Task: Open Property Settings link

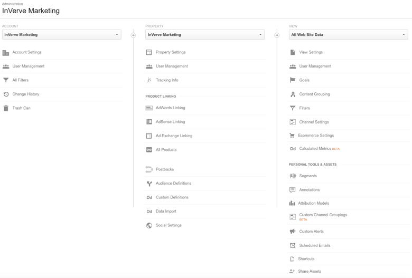Action: pyautogui.click(x=171, y=52)
